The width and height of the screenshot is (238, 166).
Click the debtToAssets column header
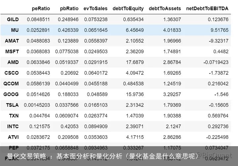click(x=165, y=9)
